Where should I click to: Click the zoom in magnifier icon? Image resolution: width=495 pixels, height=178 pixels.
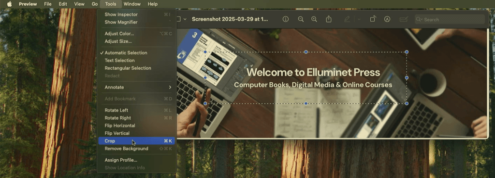coord(314,19)
